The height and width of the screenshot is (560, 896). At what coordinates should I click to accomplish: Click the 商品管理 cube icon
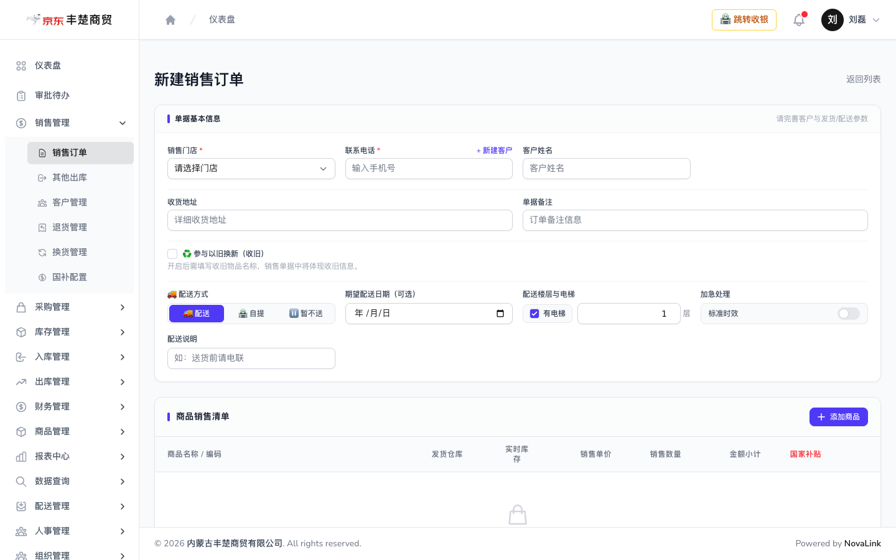point(21,432)
